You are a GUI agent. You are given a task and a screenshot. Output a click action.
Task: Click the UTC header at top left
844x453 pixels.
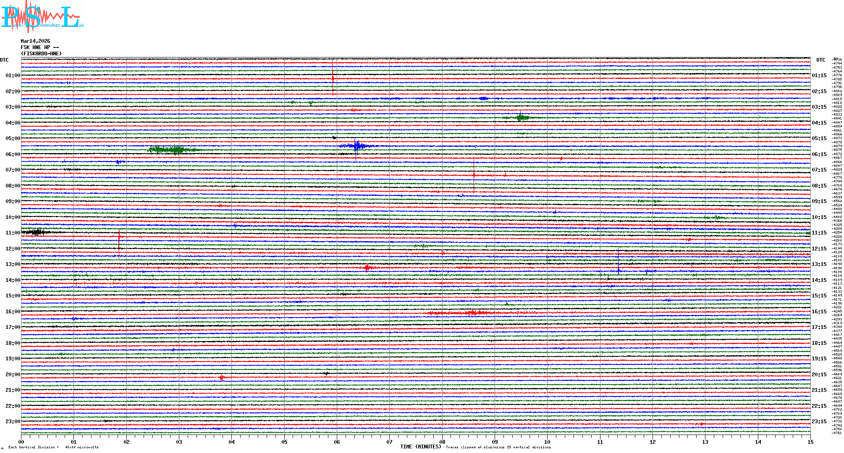coord(4,60)
